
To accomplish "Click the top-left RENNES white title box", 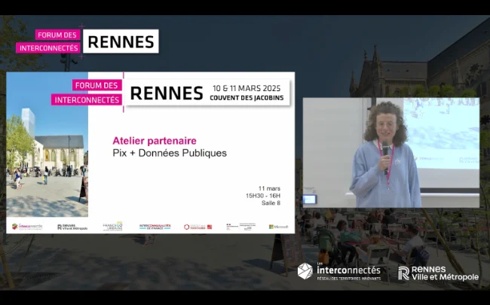I will (121, 41).
